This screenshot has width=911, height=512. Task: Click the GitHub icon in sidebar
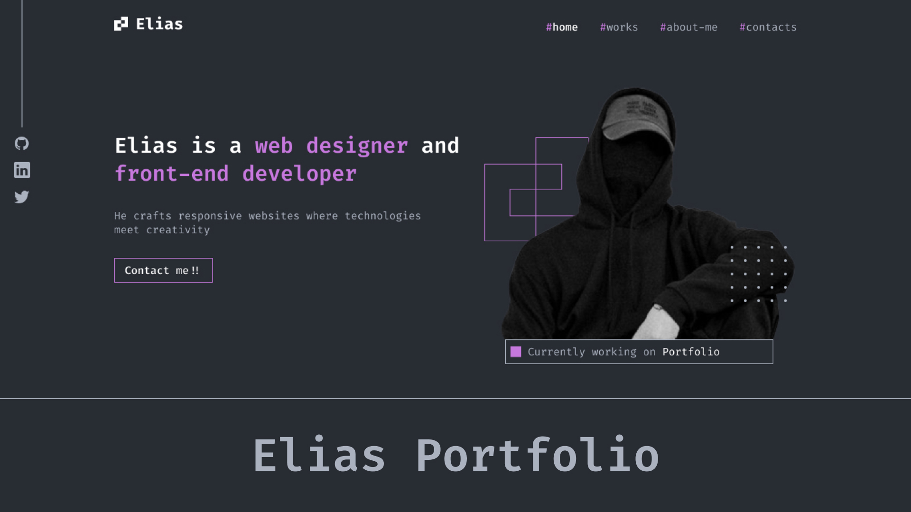(22, 144)
